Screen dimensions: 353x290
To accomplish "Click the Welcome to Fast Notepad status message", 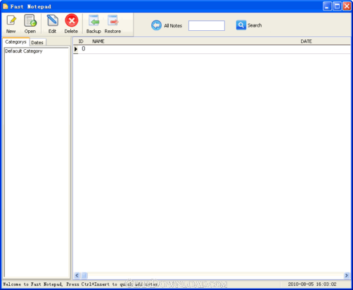I will [x=80, y=284].
